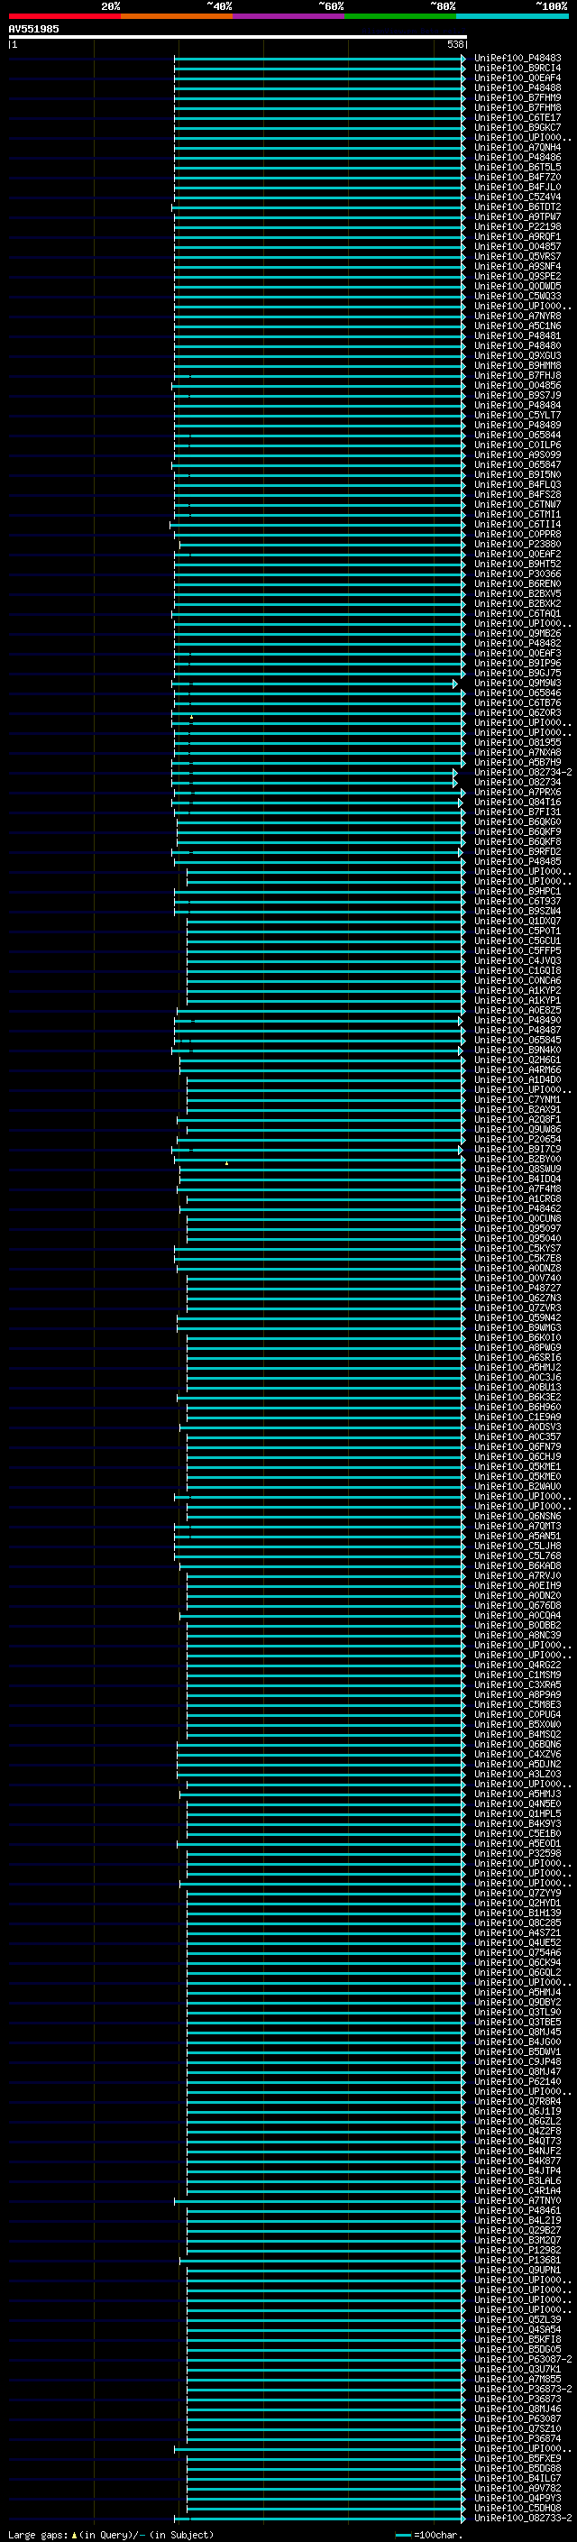Image resolution: width=577 pixels, height=2542 pixels.
Task: Click hit label UniRef100_B9N4K0
Action: (x=517, y=1050)
